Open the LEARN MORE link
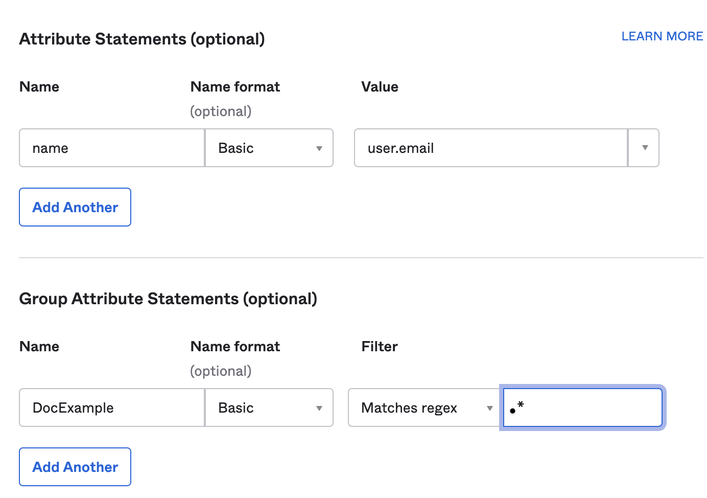707x498 pixels. [x=662, y=36]
